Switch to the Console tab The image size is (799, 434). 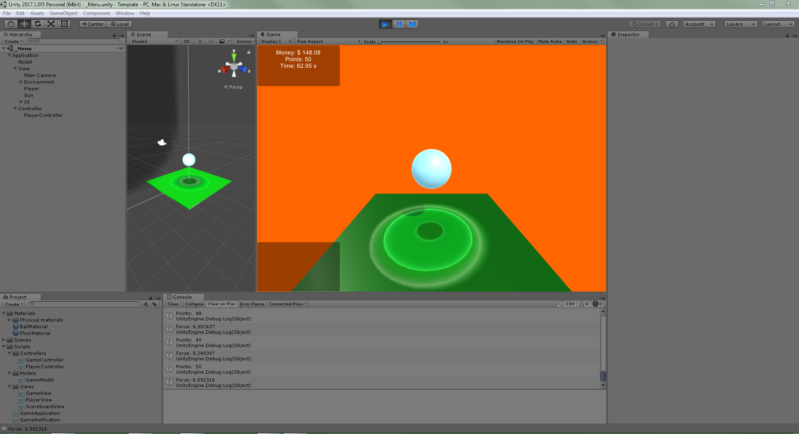point(182,297)
